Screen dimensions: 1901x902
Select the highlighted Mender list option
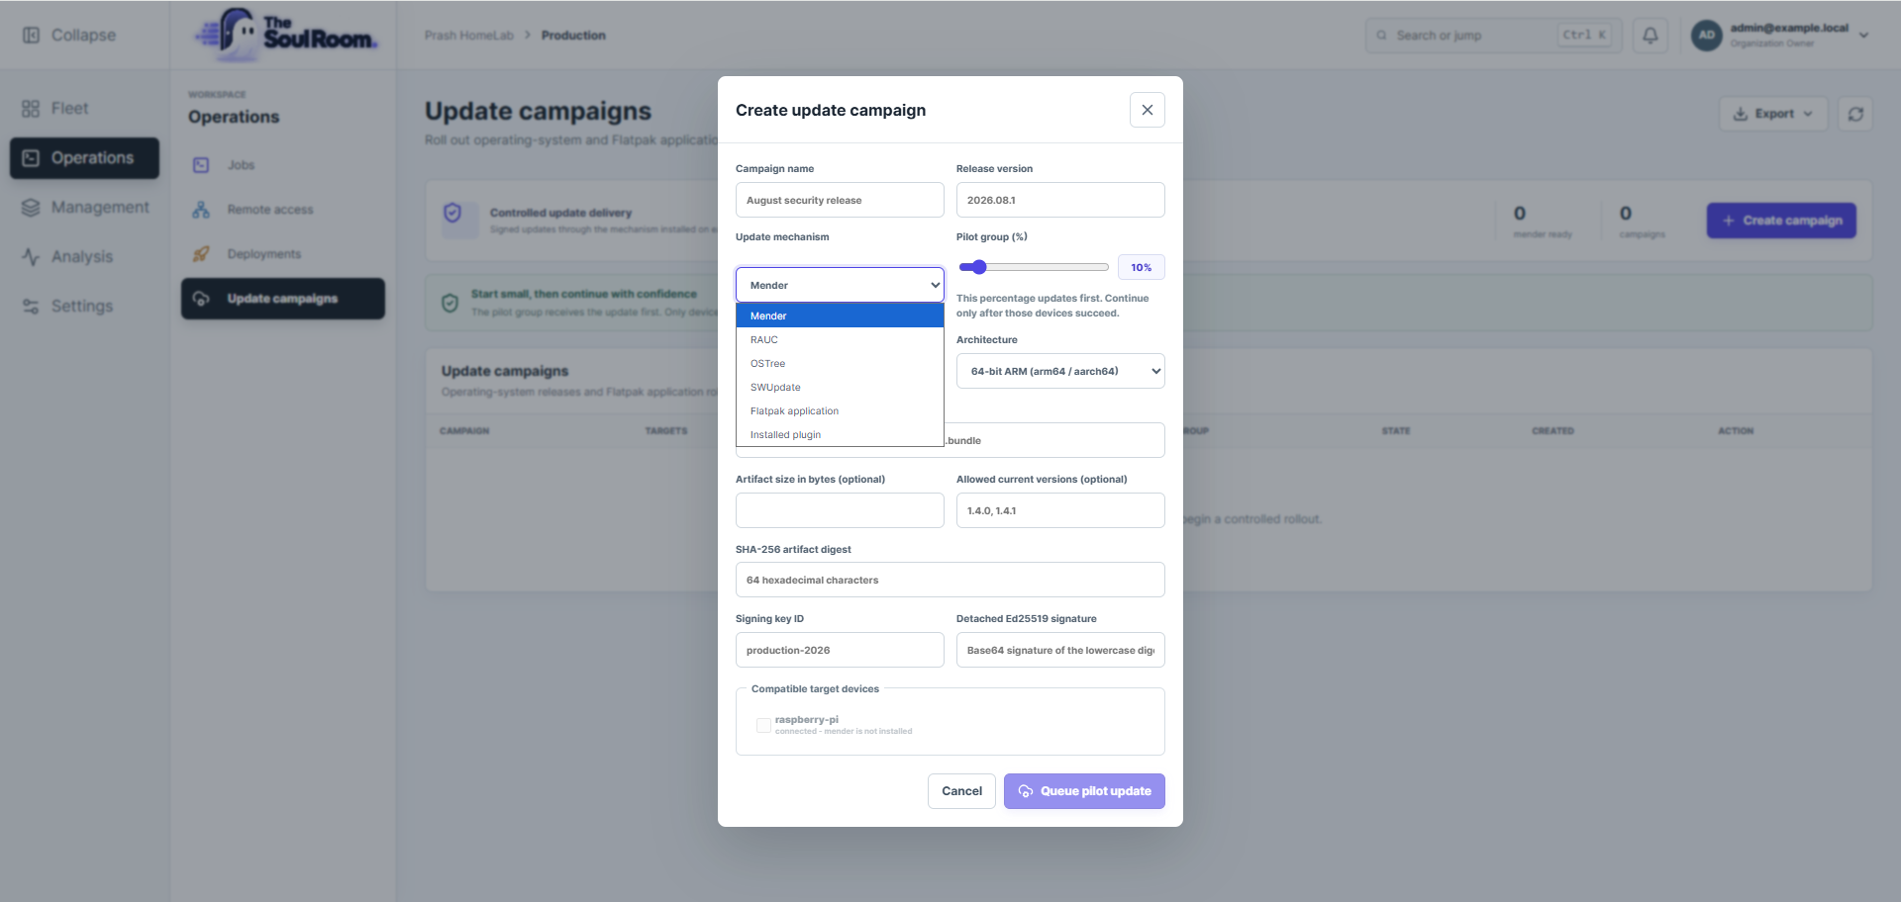pos(840,316)
